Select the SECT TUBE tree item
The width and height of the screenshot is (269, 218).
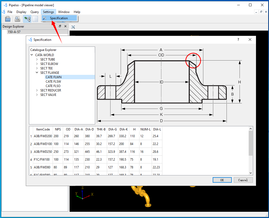48,59
